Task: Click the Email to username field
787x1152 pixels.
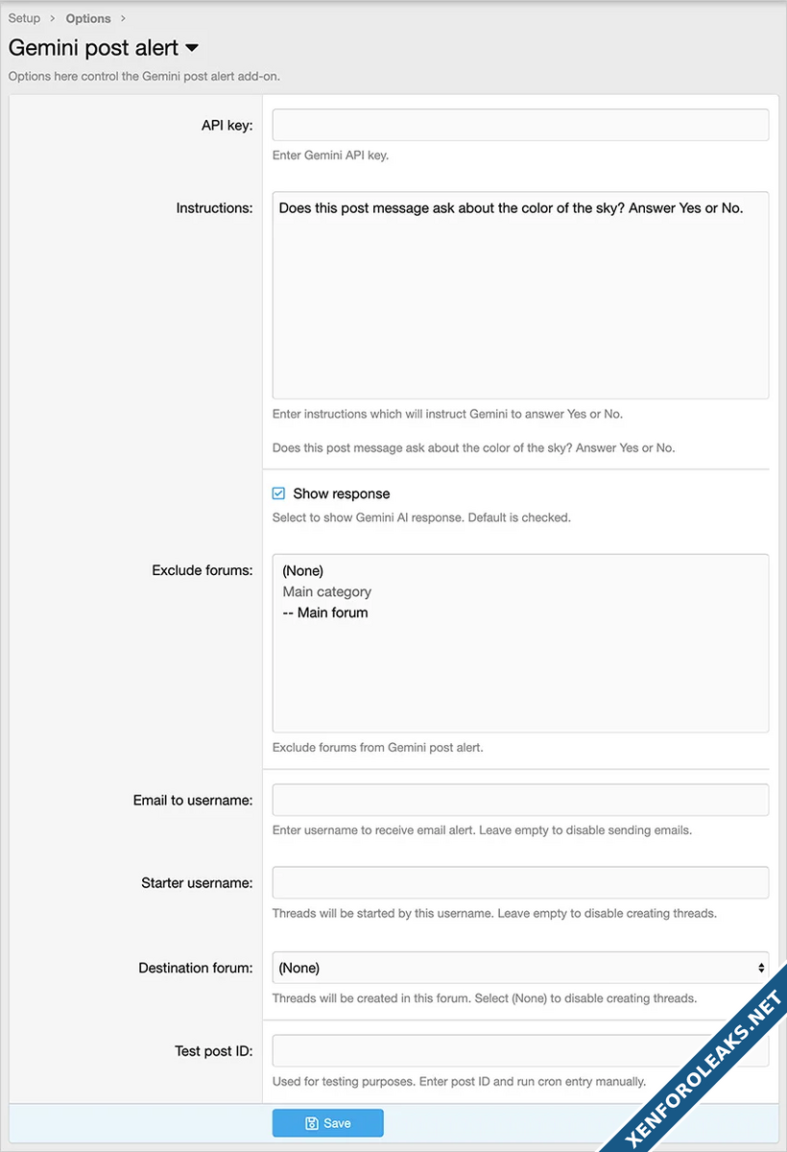Action: [520, 800]
